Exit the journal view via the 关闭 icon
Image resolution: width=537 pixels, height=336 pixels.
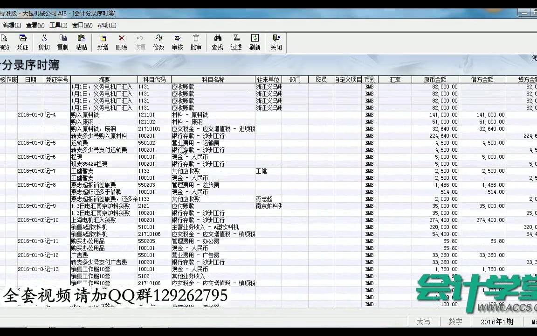(x=276, y=42)
